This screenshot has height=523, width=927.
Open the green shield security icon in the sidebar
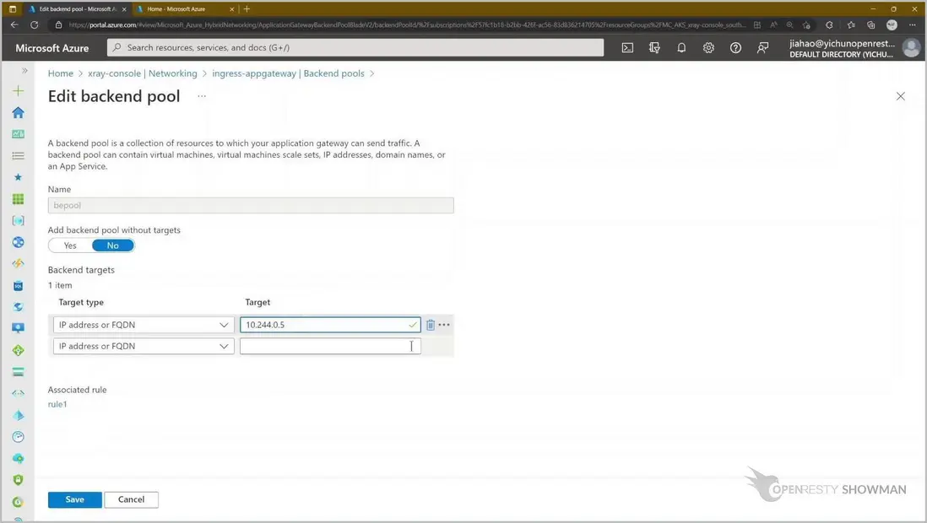tap(19, 480)
